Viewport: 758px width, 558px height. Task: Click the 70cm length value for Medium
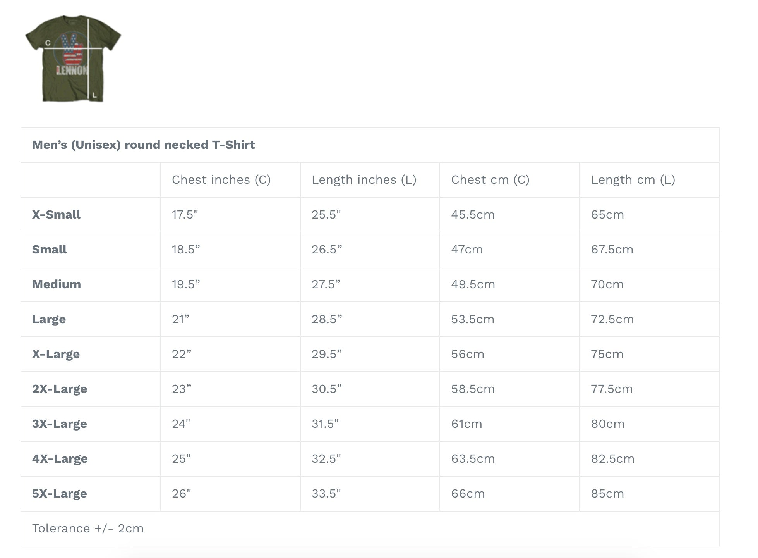tap(607, 284)
